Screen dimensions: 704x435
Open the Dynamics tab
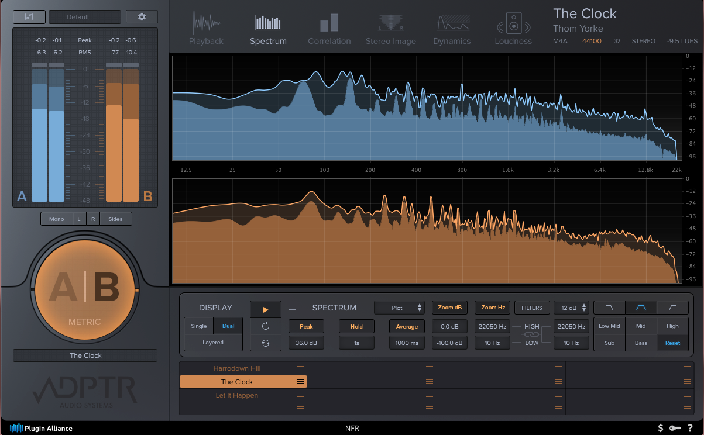452,29
